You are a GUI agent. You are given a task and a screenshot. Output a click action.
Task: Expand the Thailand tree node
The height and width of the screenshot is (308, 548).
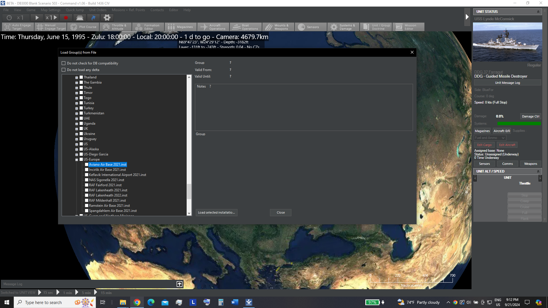coord(76,78)
